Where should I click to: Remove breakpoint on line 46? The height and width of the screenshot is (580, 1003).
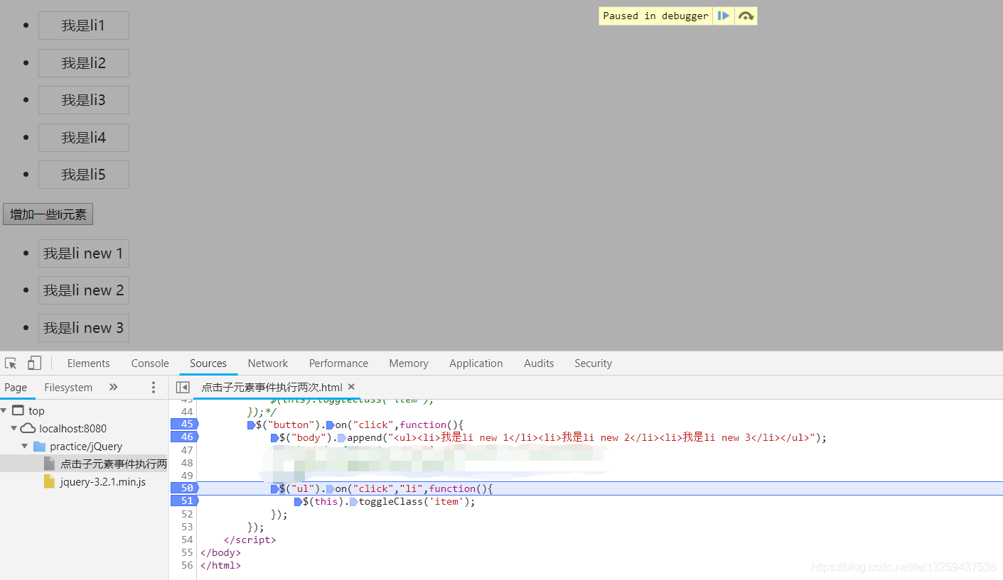pyautogui.click(x=184, y=437)
